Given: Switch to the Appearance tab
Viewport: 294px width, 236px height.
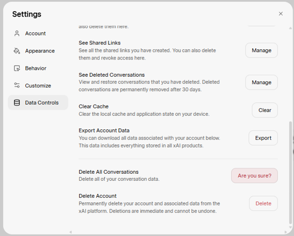Looking at the screenshot, I should pyautogui.click(x=38, y=51).
